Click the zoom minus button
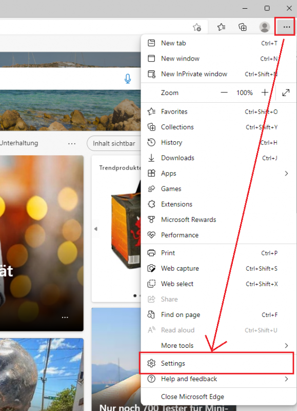This screenshot has height=411, width=297. [224, 92]
